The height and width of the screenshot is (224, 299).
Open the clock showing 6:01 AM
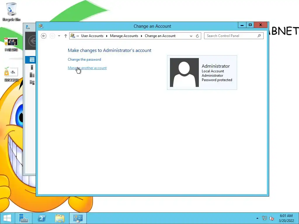tap(286, 218)
